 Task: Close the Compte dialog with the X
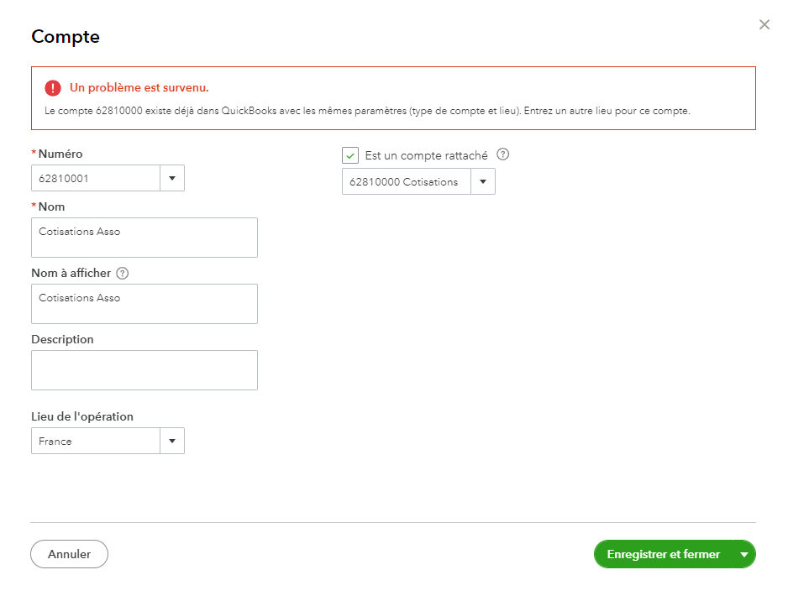coord(764,25)
